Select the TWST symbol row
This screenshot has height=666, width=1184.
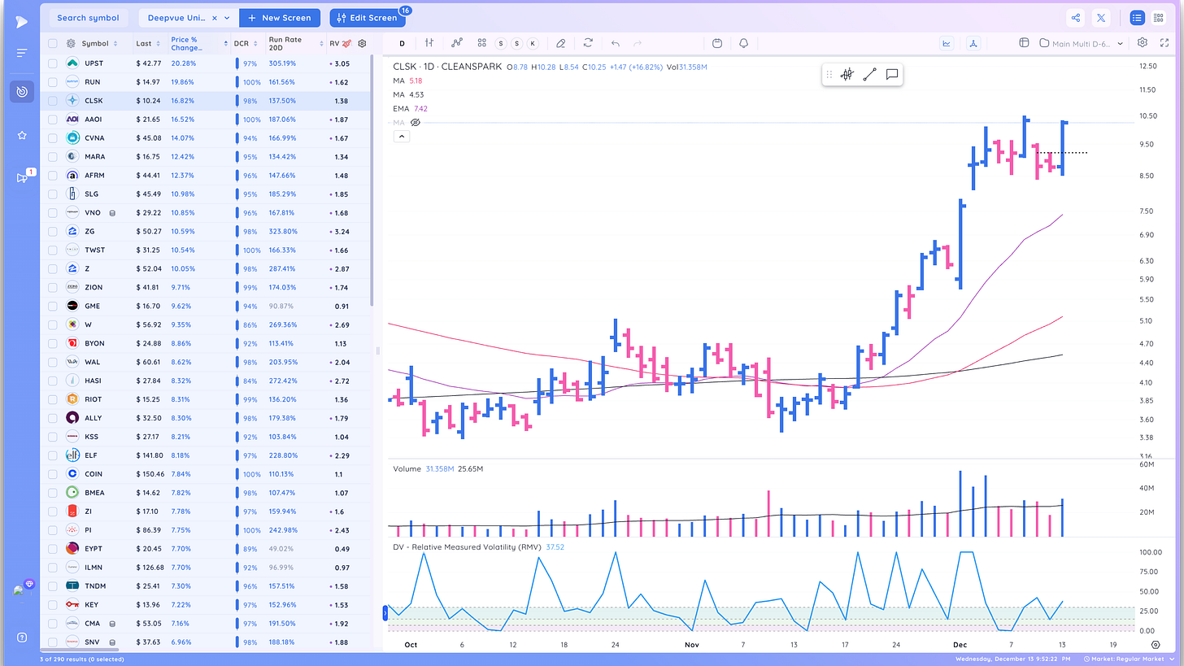[206, 250]
